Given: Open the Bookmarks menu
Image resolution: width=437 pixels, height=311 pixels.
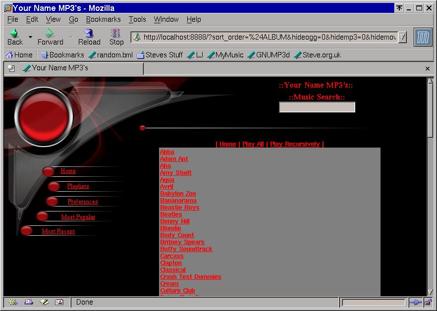Looking at the screenshot, I should [103, 19].
